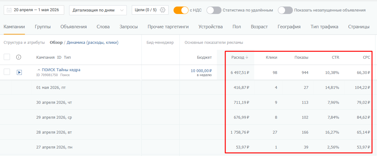Click the info icon in table header

18,57
